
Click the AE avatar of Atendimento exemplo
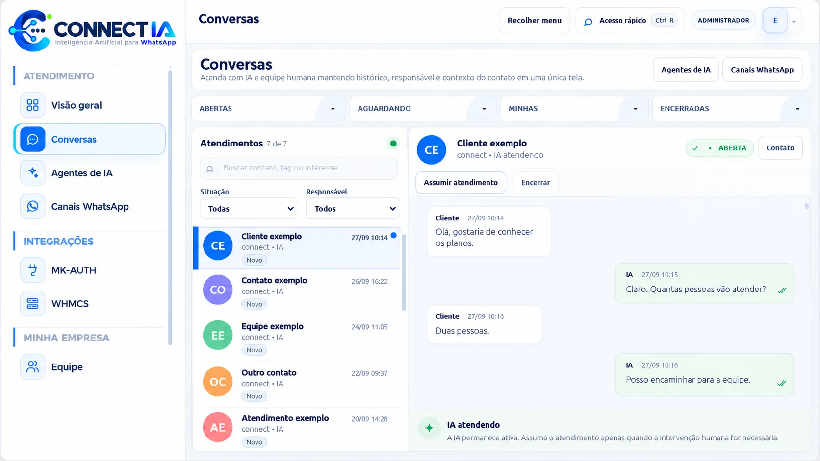pyautogui.click(x=218, y=427)
